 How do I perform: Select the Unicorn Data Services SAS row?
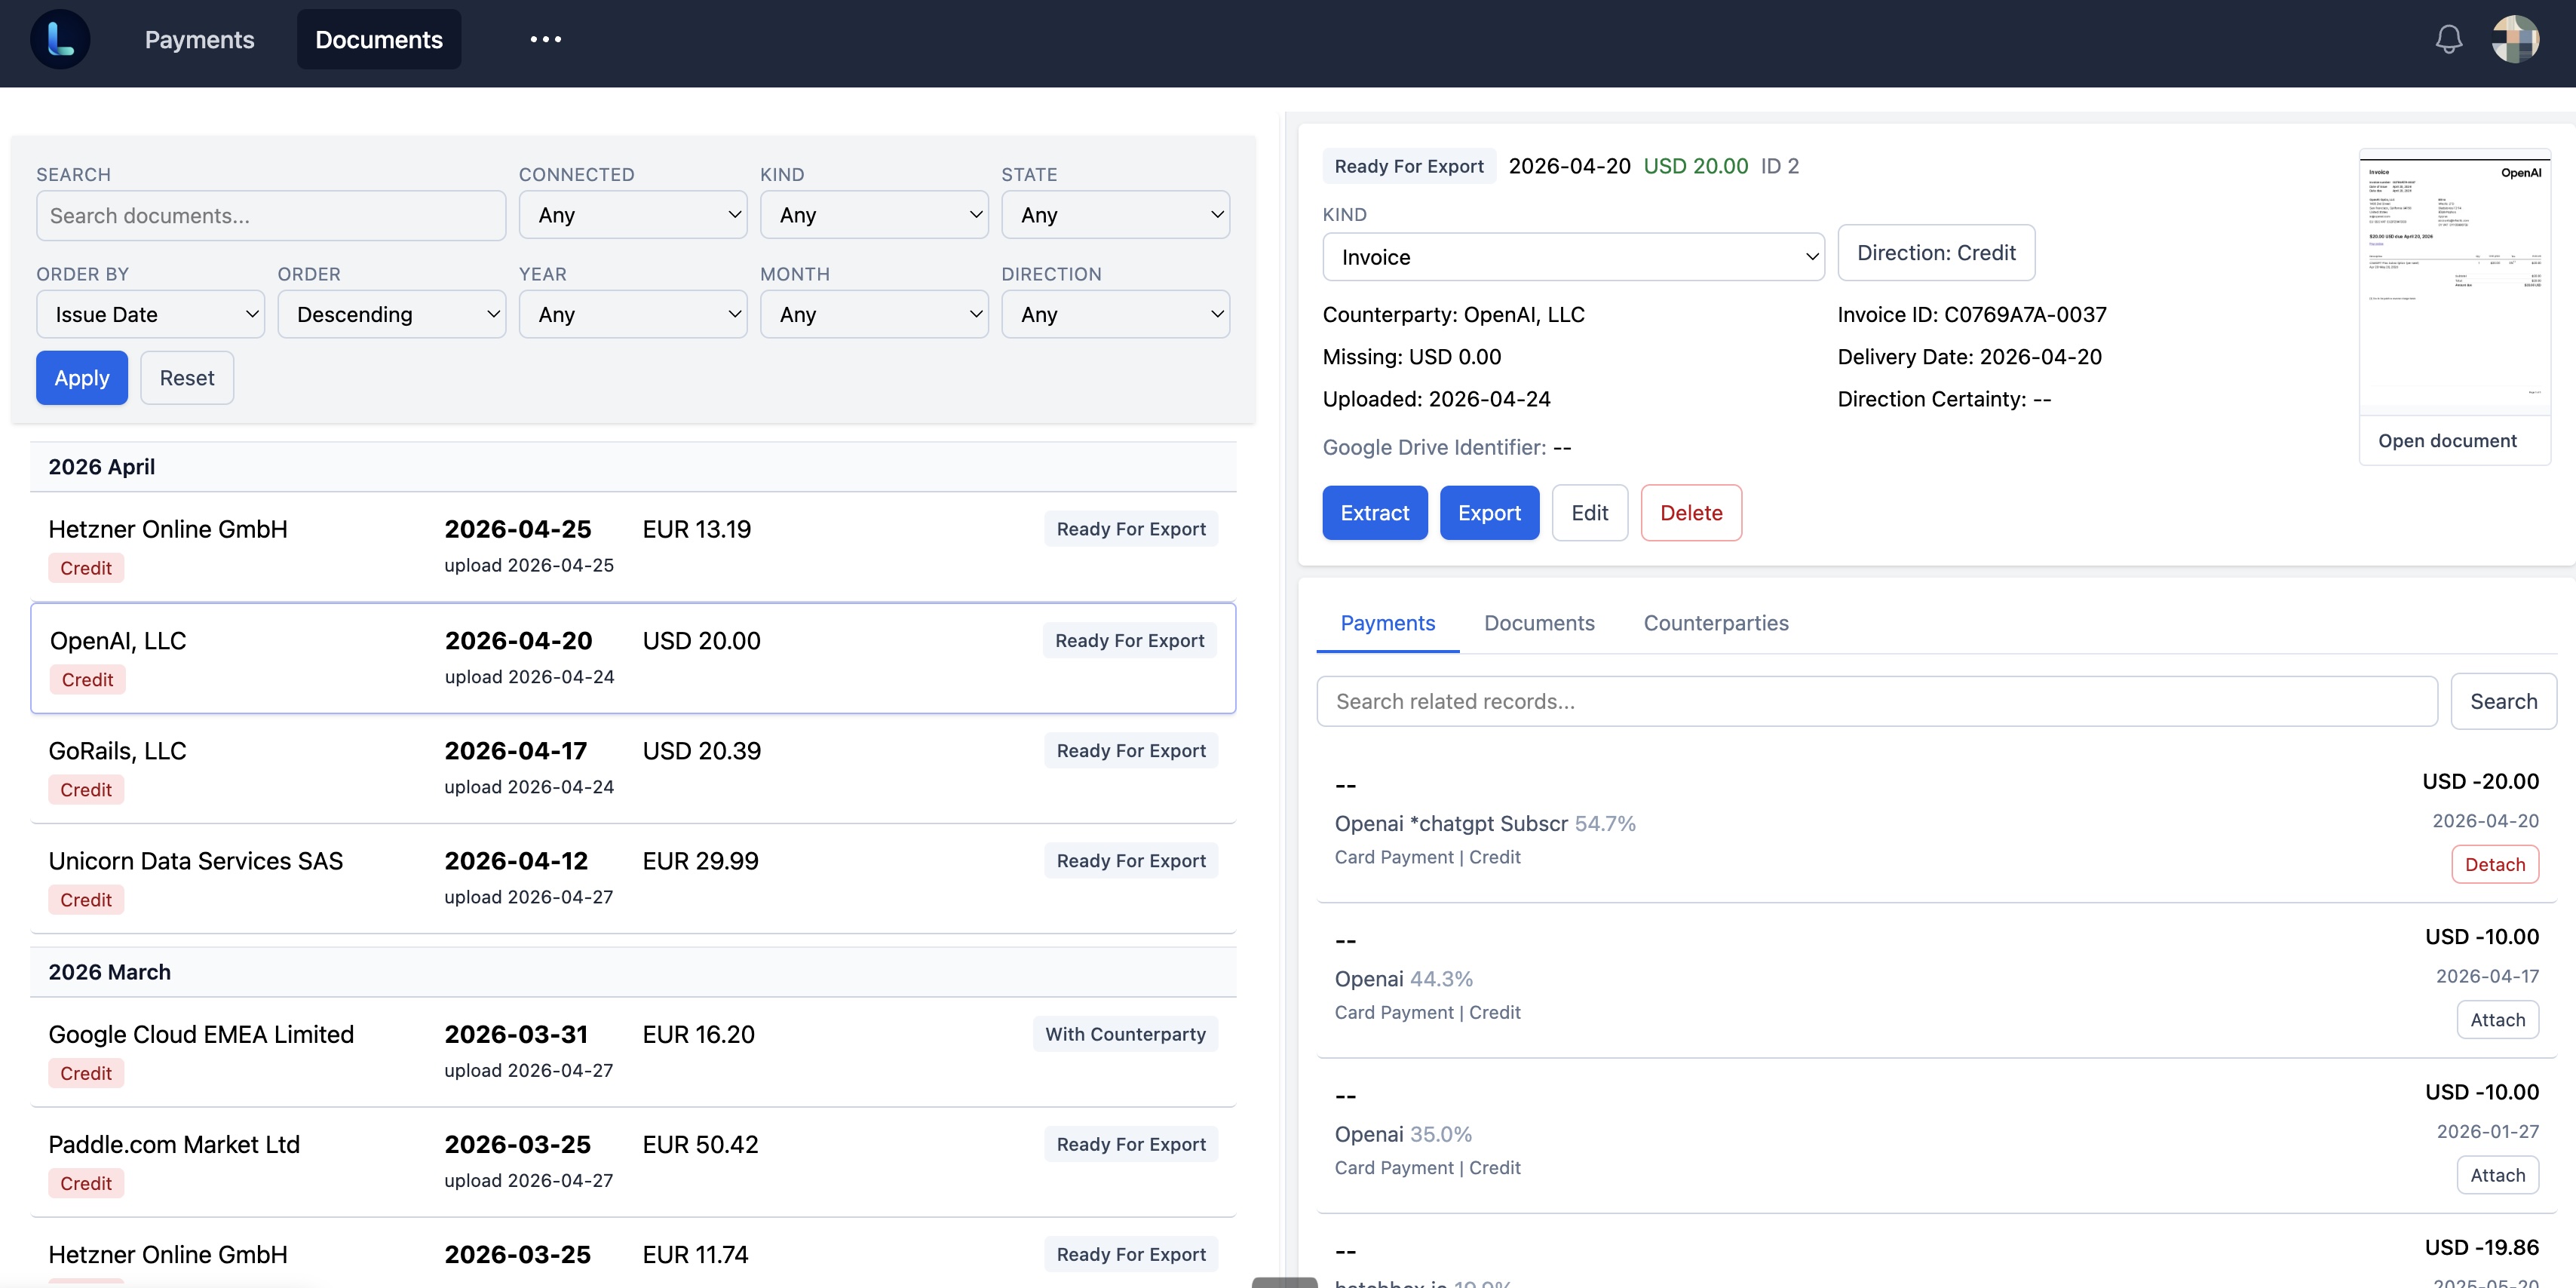click(633, 879)
